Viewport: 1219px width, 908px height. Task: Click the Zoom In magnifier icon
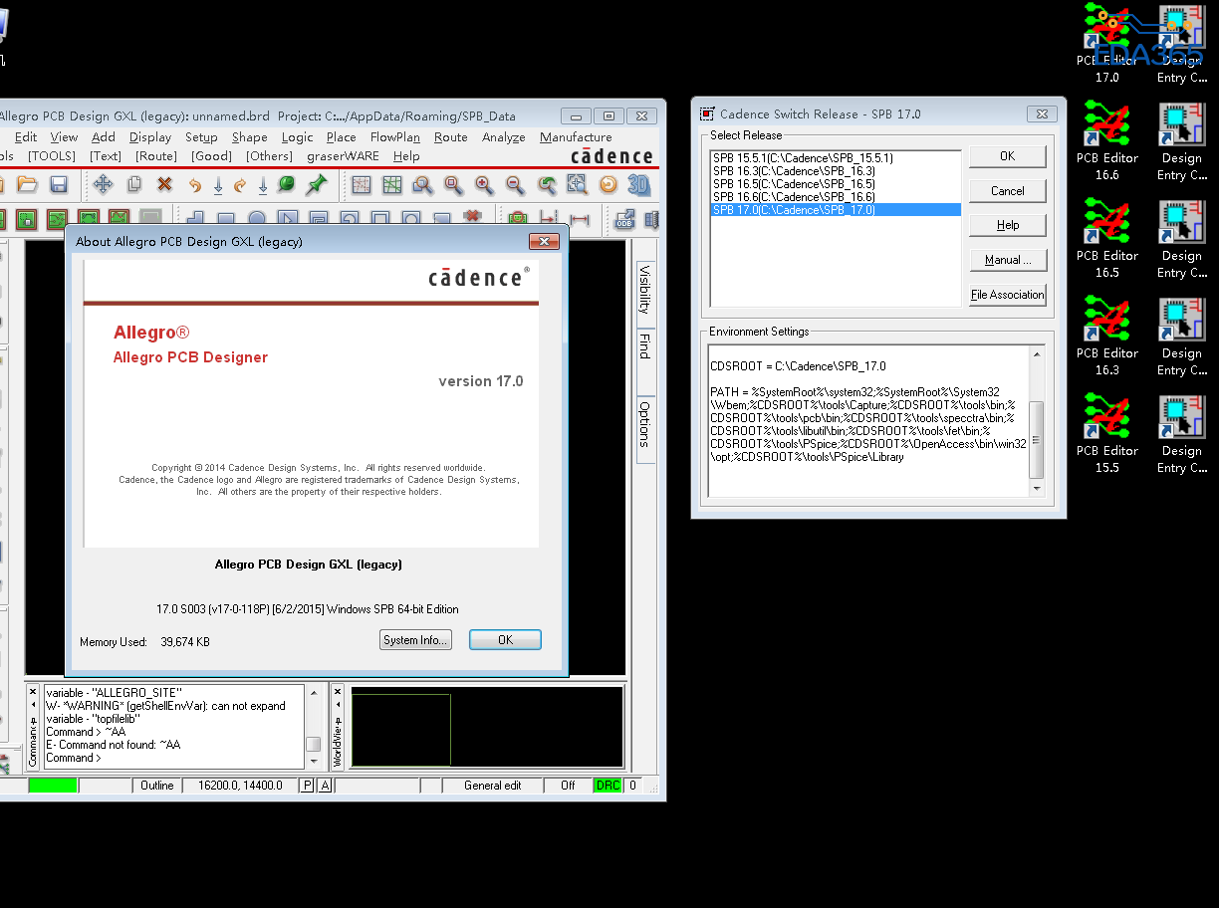pyautogui.click(x=484, y=184)
